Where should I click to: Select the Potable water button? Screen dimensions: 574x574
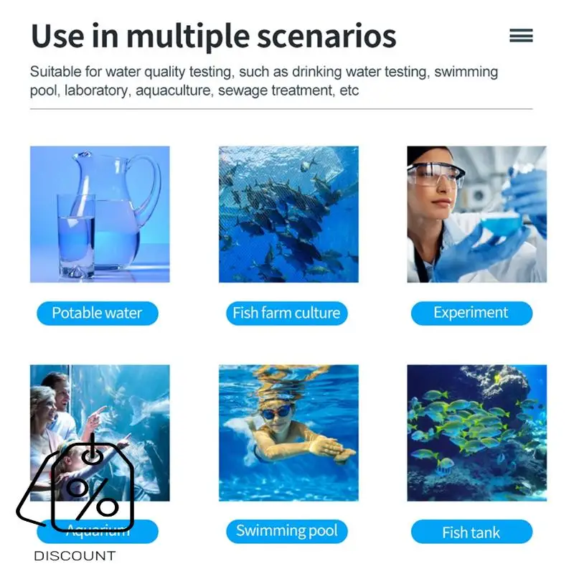click(98, 314)
